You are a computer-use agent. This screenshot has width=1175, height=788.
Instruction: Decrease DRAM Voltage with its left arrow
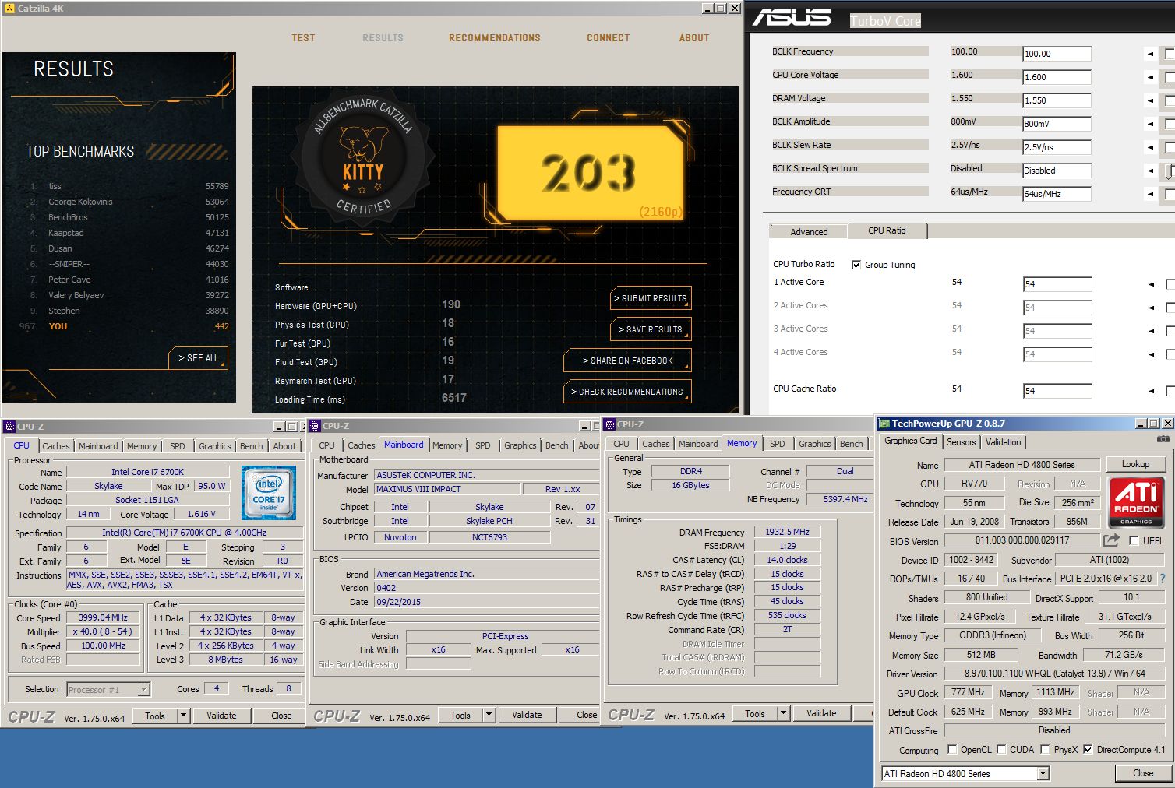pyautogui.click(x=1150, y=100)
